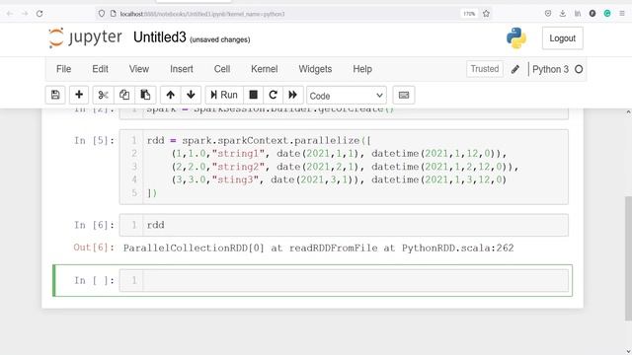Open the Kernel menu
The image size is (632, 355).
tap(265, 69)
